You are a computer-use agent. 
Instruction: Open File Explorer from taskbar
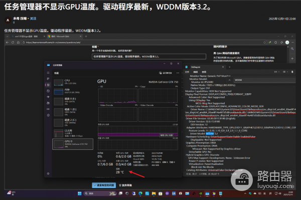(154, 193)
